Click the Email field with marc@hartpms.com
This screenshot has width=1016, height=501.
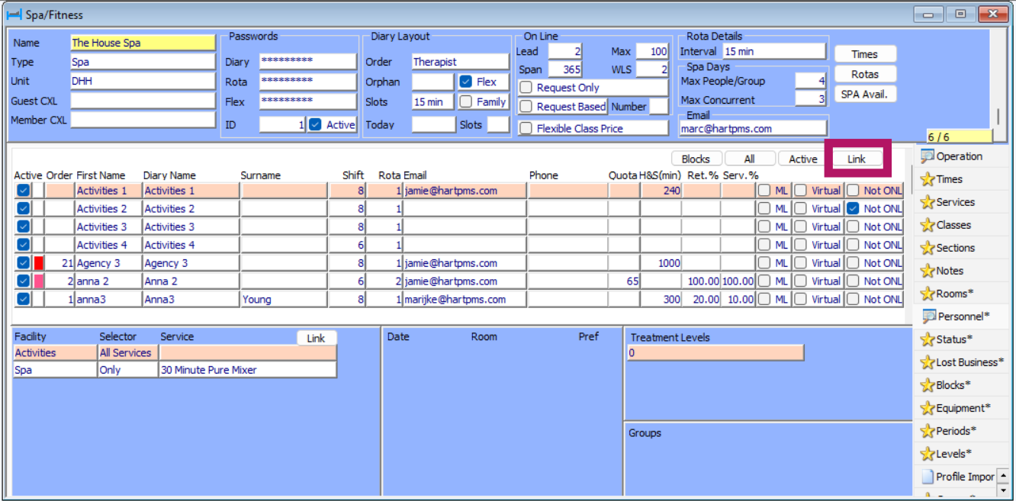coord(753,129)
